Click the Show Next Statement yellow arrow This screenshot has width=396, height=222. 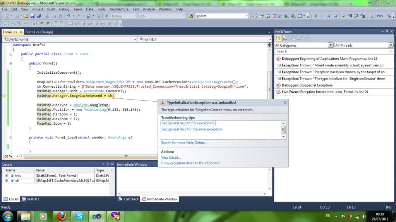(x=343, y=16)
